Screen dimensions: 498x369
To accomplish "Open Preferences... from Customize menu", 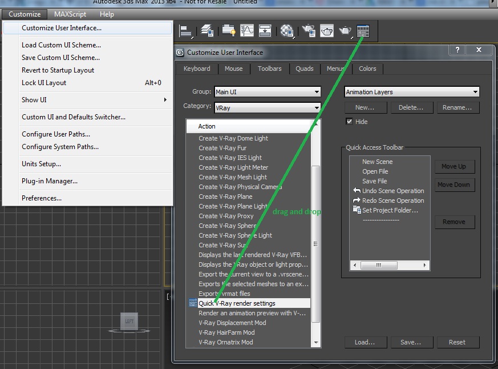I will (88, 198).
